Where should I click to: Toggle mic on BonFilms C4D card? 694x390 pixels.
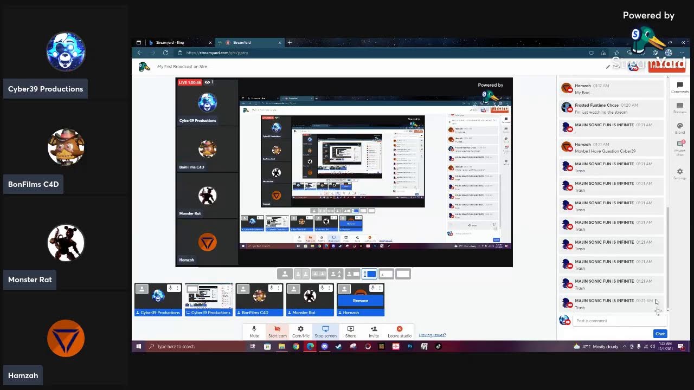(271, 288)
